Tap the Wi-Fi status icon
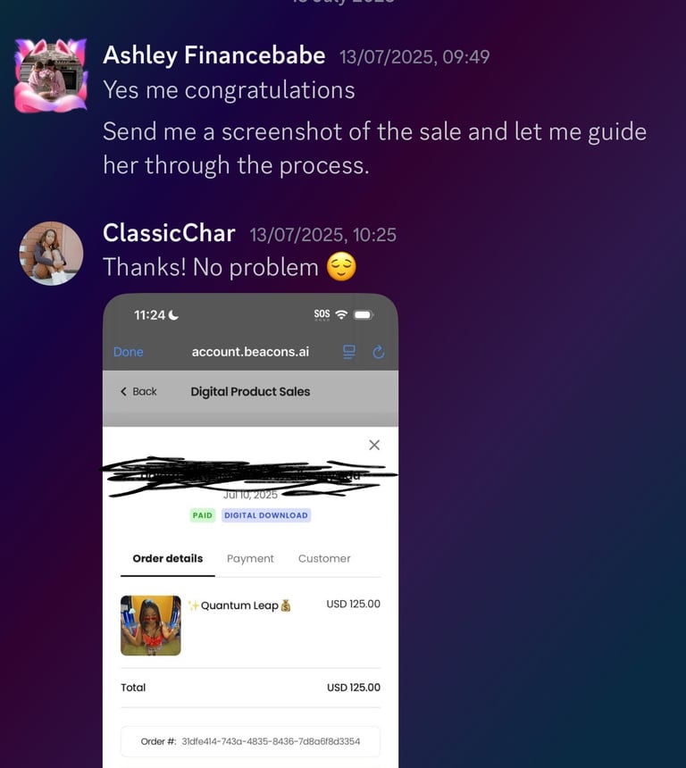The image size is (686, 768). click(x=341, y=314)
